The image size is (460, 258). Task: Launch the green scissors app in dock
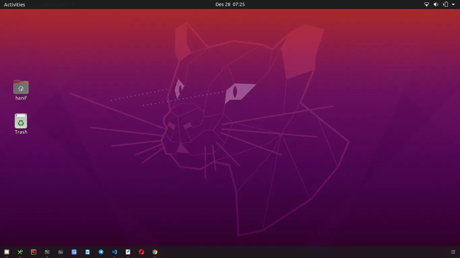pos(20,252)
